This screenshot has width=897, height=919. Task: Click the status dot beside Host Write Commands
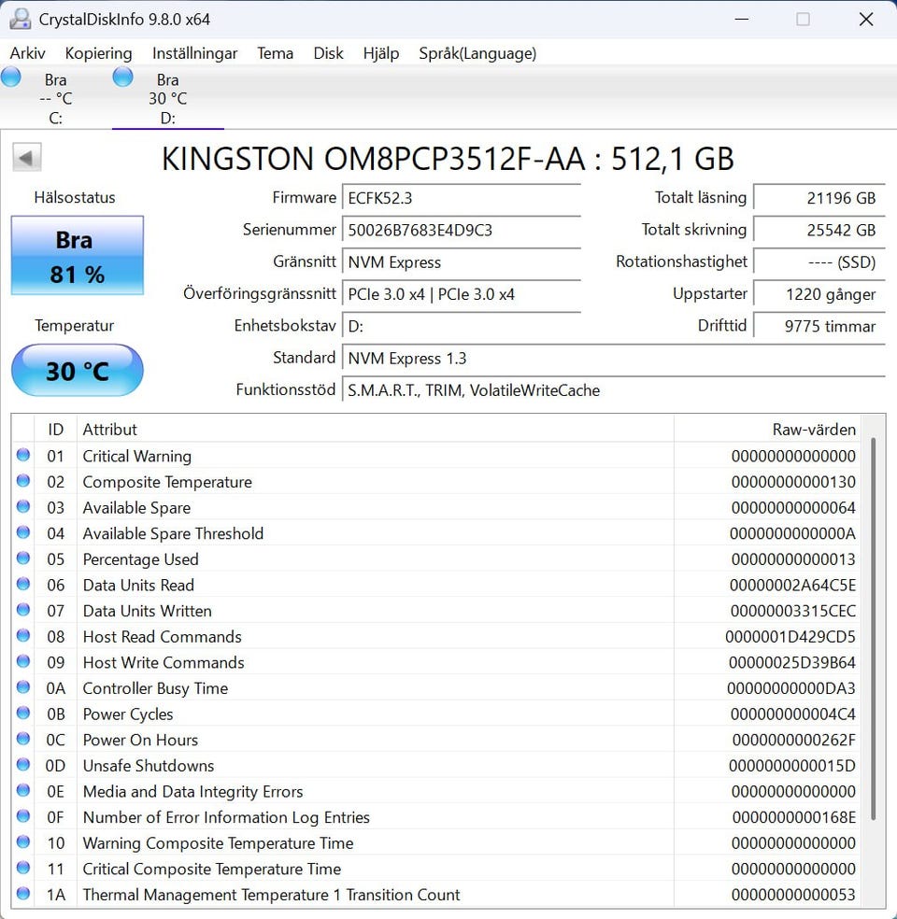tap(23, 661)
